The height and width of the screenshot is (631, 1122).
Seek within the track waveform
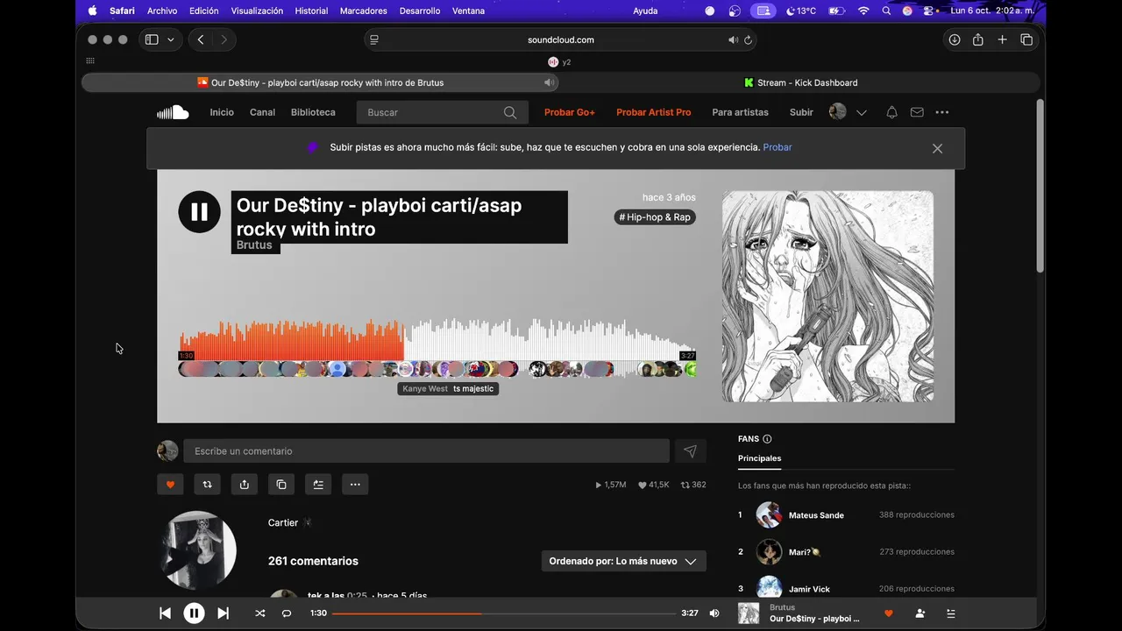coord(437,339)
